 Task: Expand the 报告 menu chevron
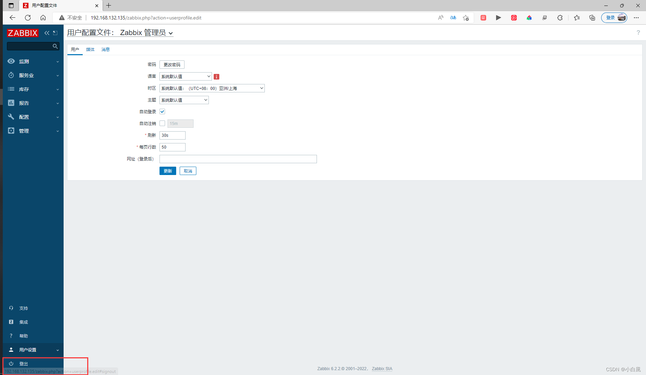tap(58, 103)
